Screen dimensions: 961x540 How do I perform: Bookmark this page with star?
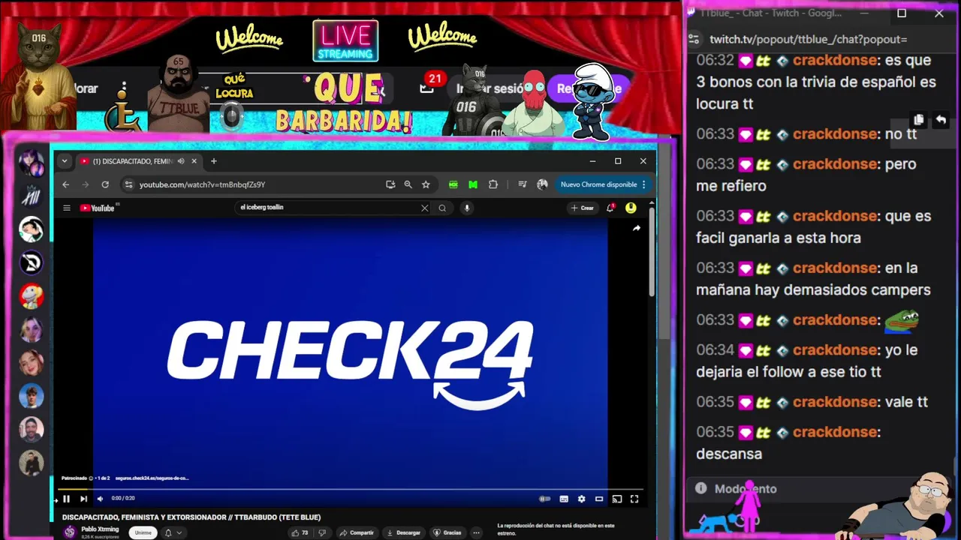click(x=426, y=184)
